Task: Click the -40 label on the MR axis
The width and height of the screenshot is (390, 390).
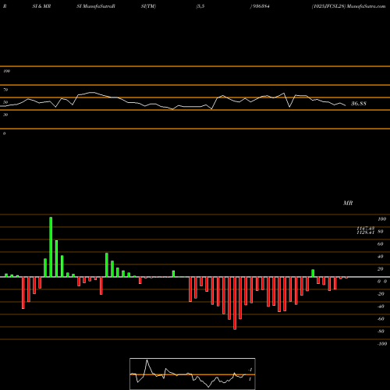Action: (x=381, y=307)
